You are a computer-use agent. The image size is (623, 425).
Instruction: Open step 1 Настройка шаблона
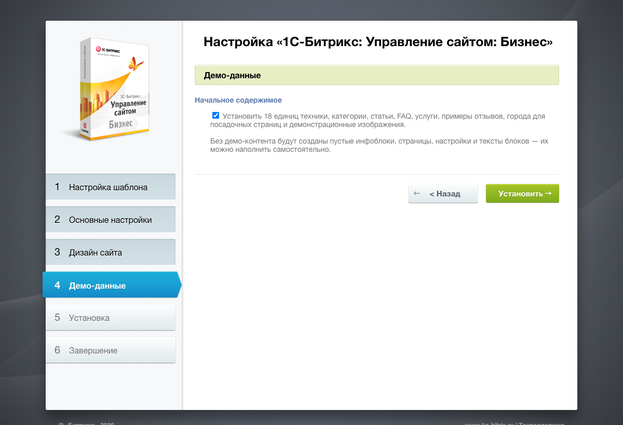coord(111,187)
